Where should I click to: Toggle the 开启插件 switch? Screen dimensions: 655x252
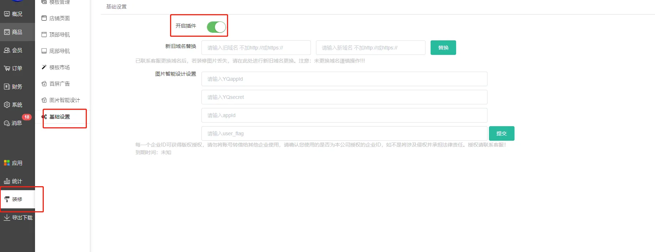coord(216,27)
